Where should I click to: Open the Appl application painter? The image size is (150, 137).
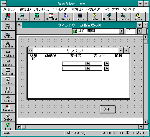[x=8, y=17]
